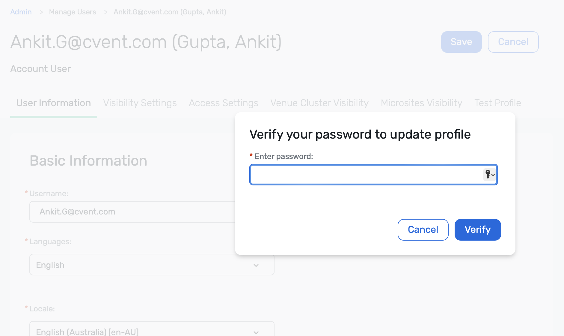
Task: Navigate to Manage Users breadcrumb
Action: coord(73,12)
